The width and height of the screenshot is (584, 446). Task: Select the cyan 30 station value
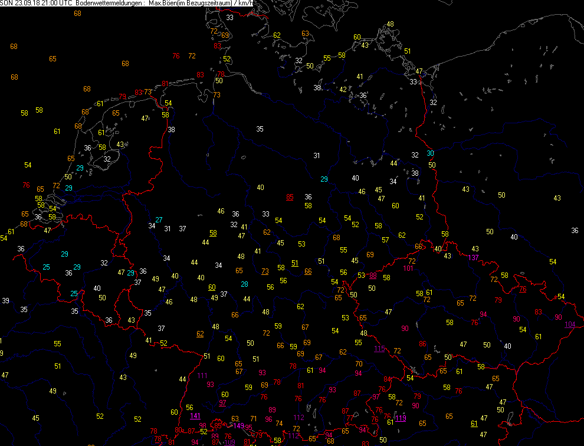click(x=431, y=153)
